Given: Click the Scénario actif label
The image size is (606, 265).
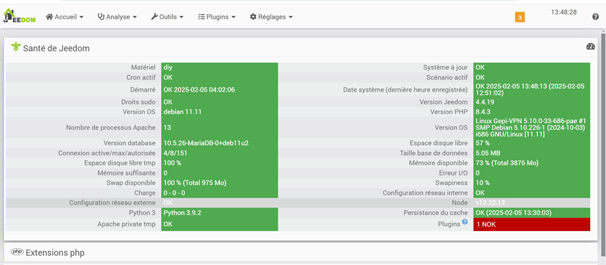Looking at the screenshot, I should (448, 77).
